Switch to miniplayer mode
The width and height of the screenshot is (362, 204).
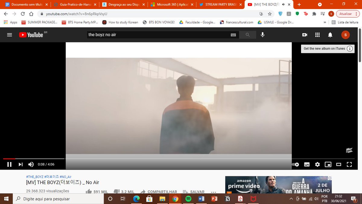click(328, 164)
